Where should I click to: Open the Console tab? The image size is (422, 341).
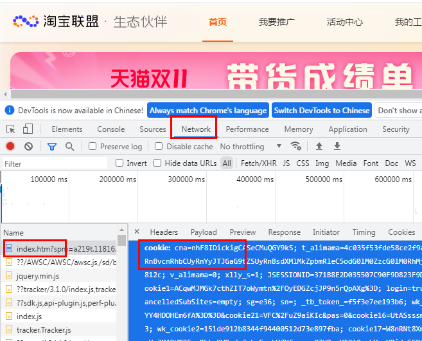[x=111, y=129]
